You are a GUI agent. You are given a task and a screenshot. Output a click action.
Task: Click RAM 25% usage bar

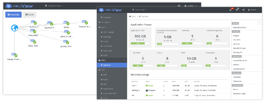[x=191, y=66]
